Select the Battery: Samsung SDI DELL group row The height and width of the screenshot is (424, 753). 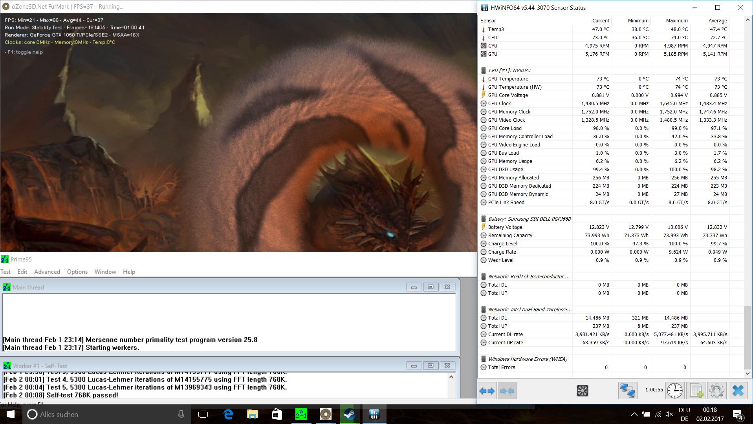(610, 219)
